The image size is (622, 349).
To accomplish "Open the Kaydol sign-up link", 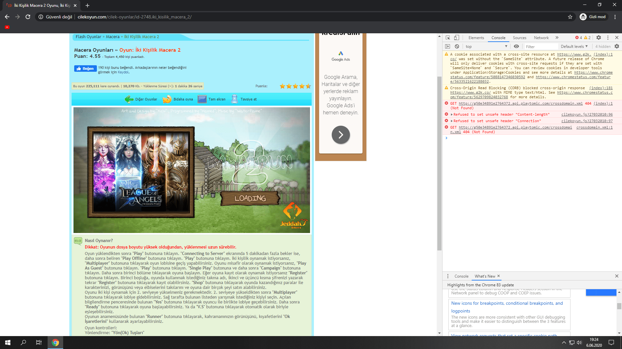I will [x=123, y=72].
